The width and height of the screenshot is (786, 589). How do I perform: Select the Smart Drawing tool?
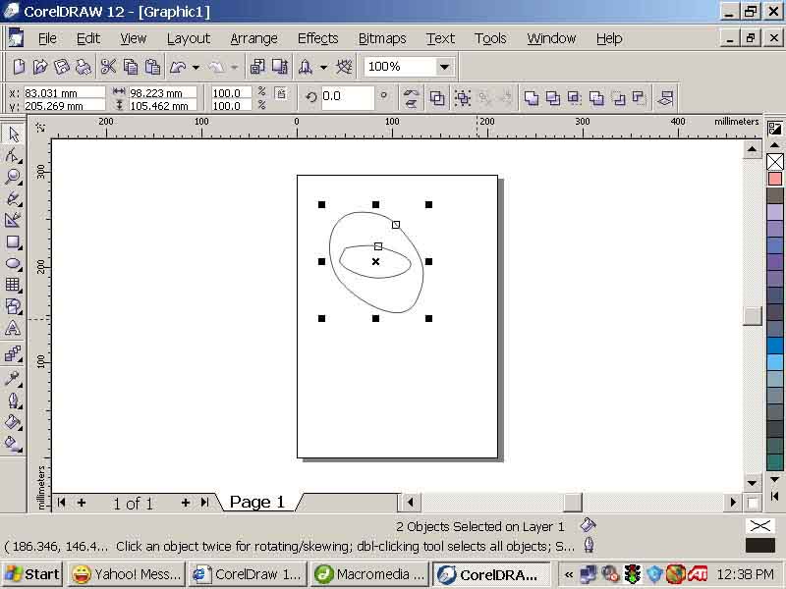[x=13, y=220]
